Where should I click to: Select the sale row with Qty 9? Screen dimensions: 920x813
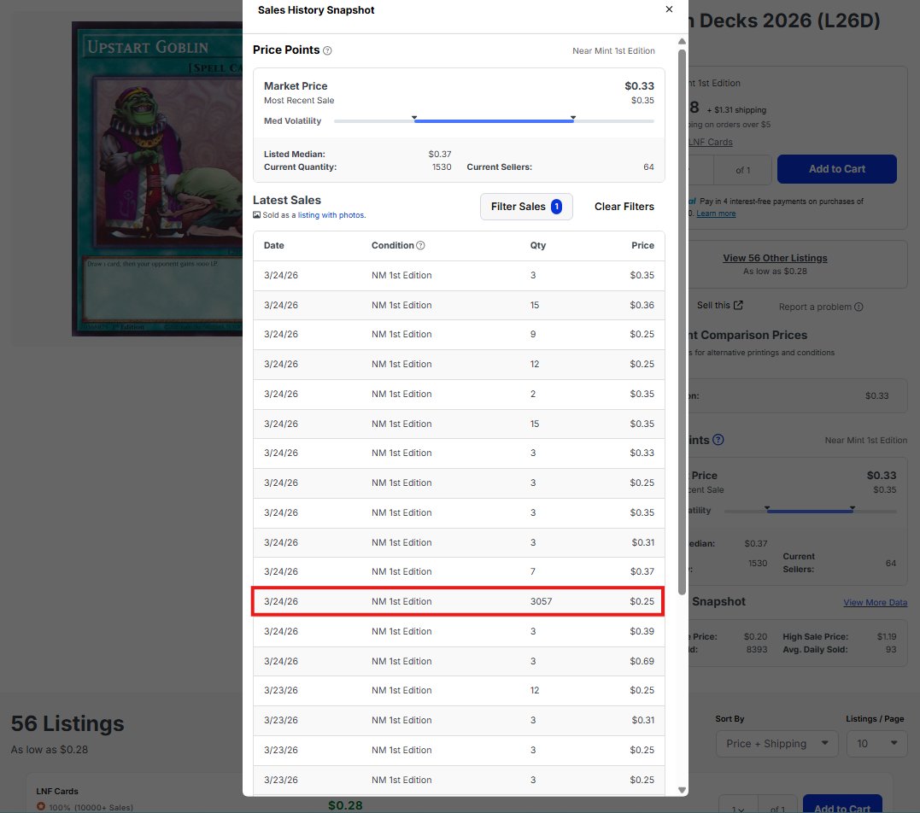click(458, 335)
